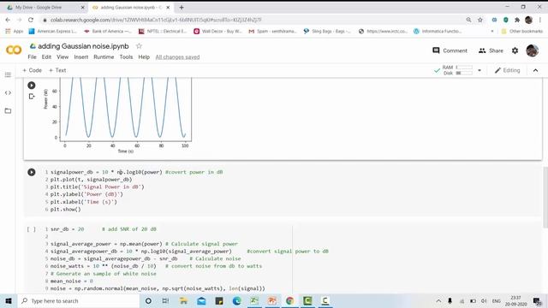Open the Apps bookmarks shortcut
This screenshot has height=308, width=548.
[14, 31]
